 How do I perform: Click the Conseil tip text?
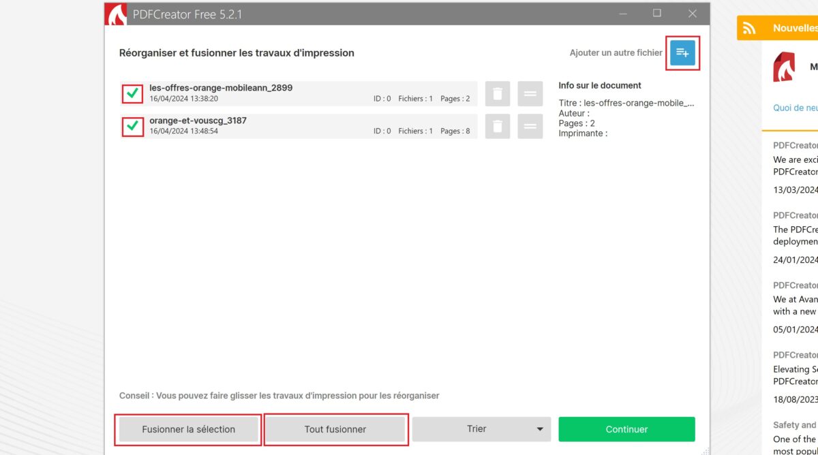coord(279,396)
